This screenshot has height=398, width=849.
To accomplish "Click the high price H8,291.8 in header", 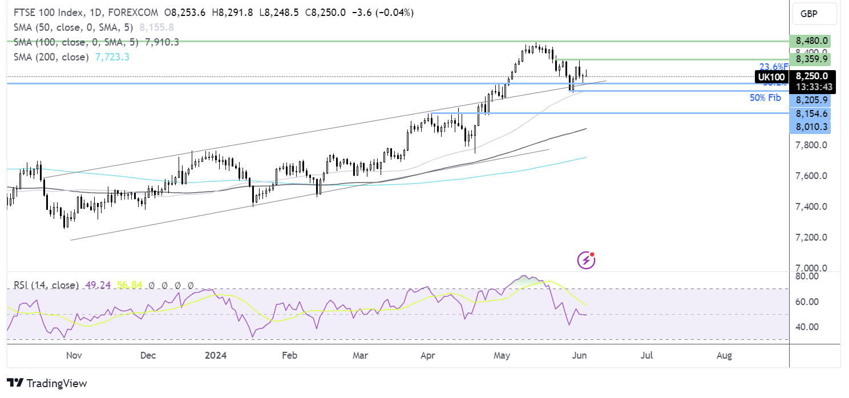I will click(x=231, y=13).
